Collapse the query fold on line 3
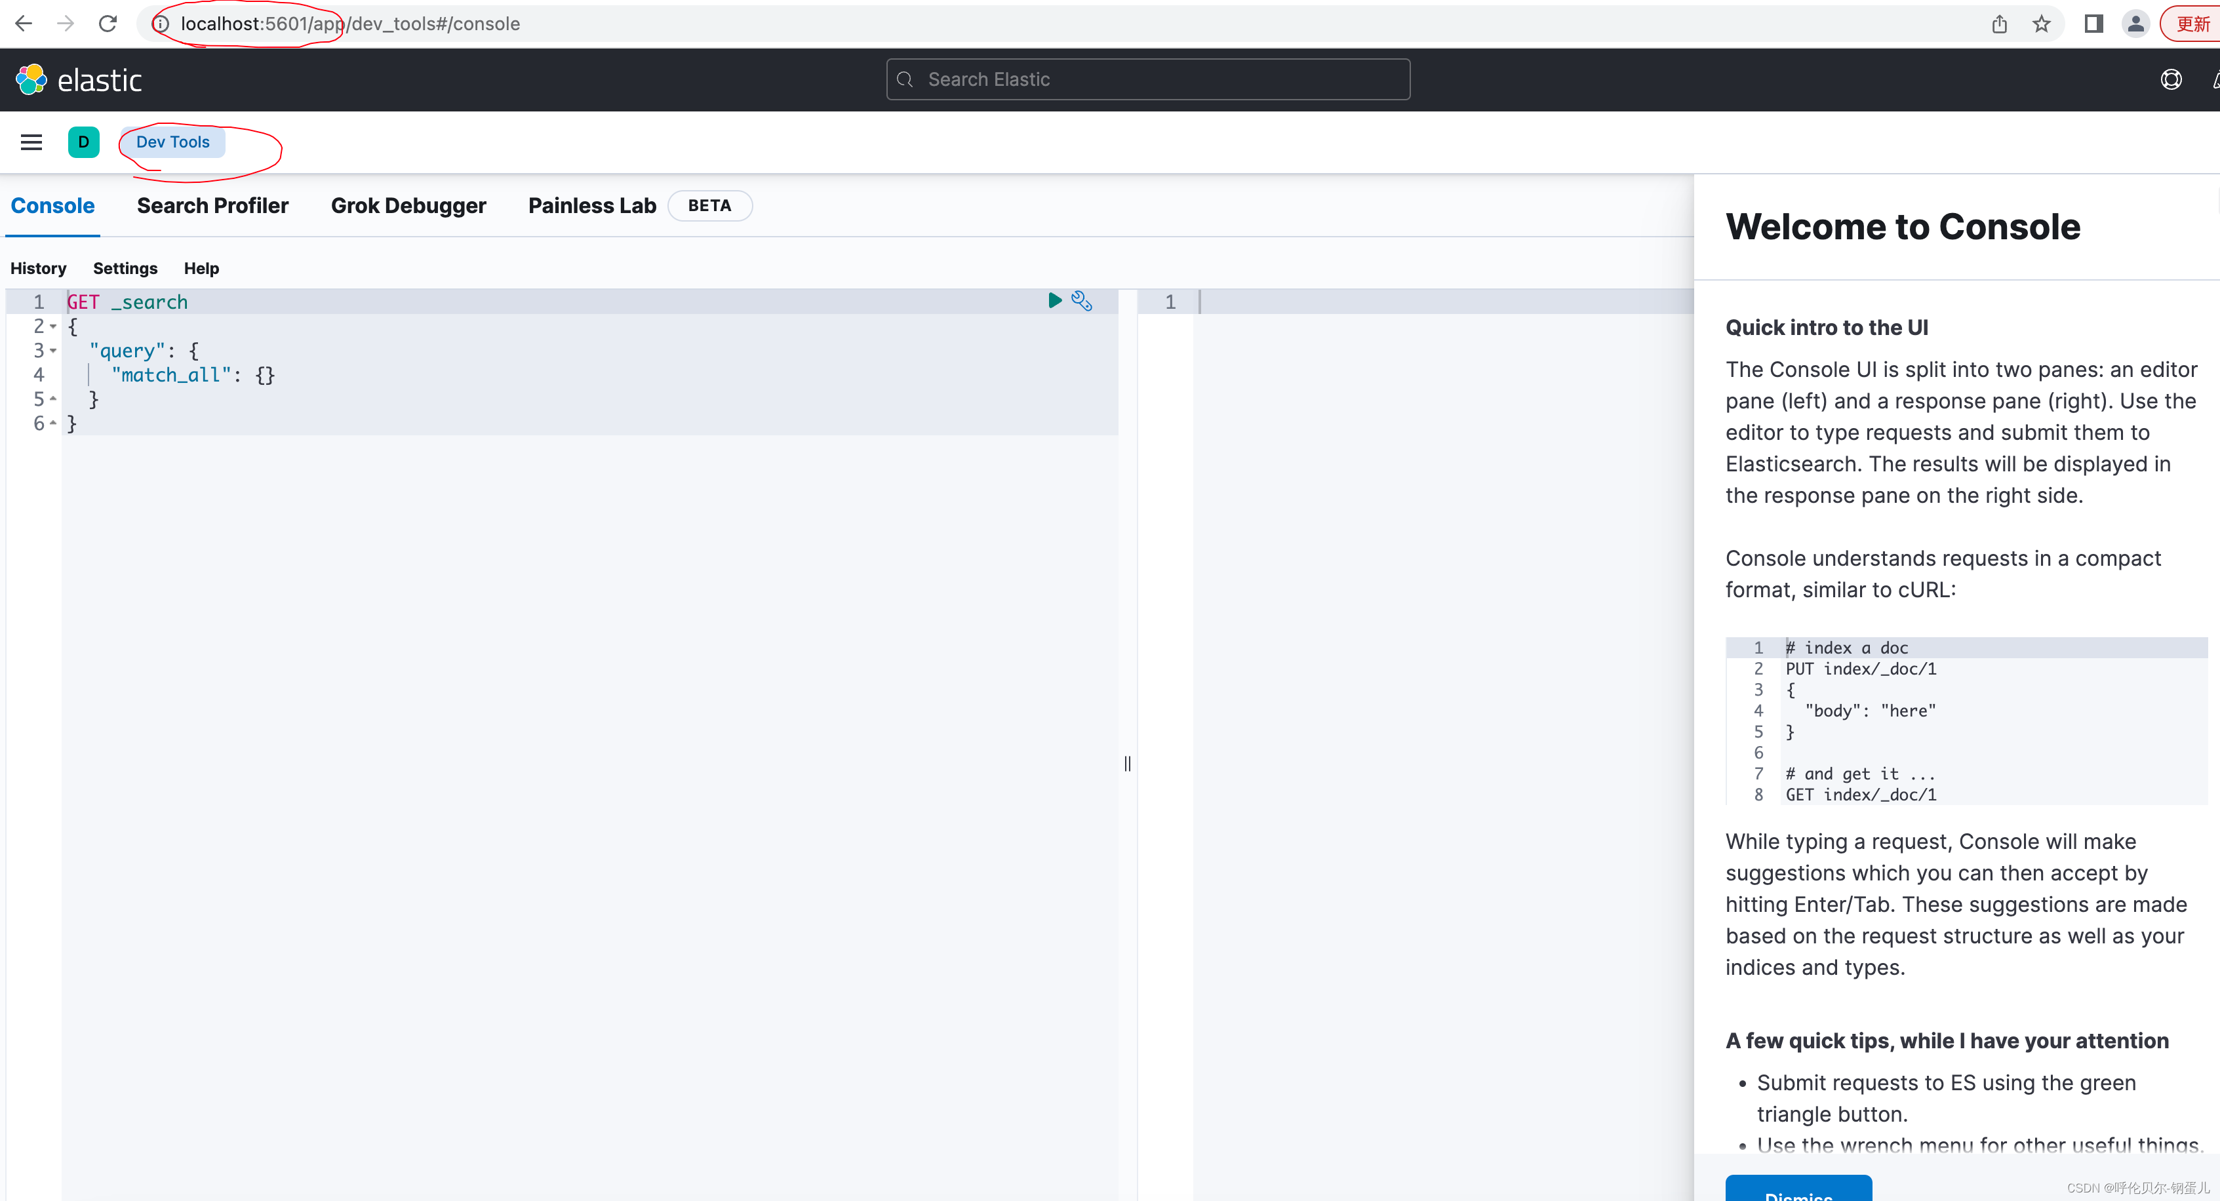The height and width of the screenshot is (1201, 2220). pos(53,351)
